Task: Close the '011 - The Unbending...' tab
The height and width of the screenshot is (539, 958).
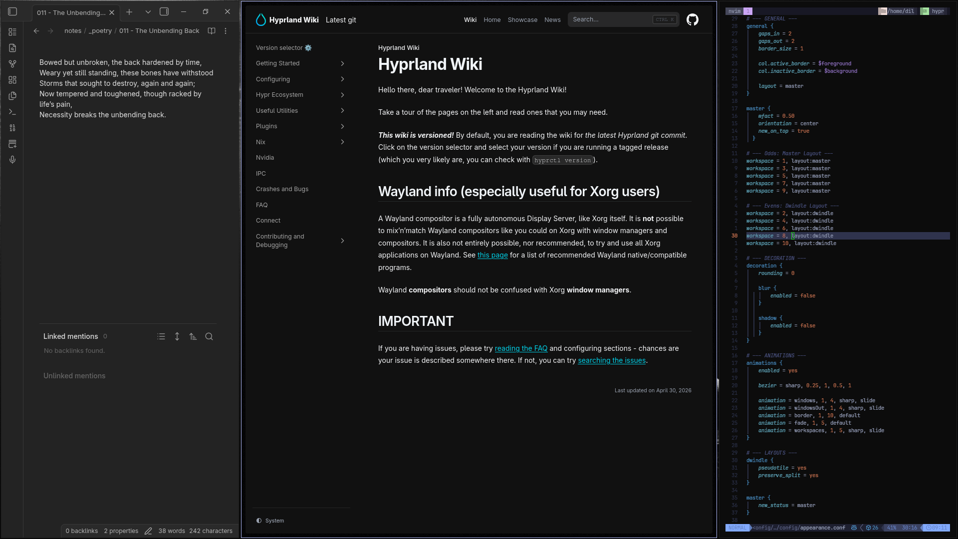Action: [112, 12]
